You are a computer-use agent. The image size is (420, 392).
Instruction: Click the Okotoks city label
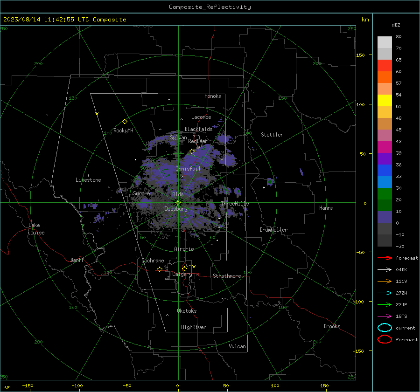(x=187, y=311)
